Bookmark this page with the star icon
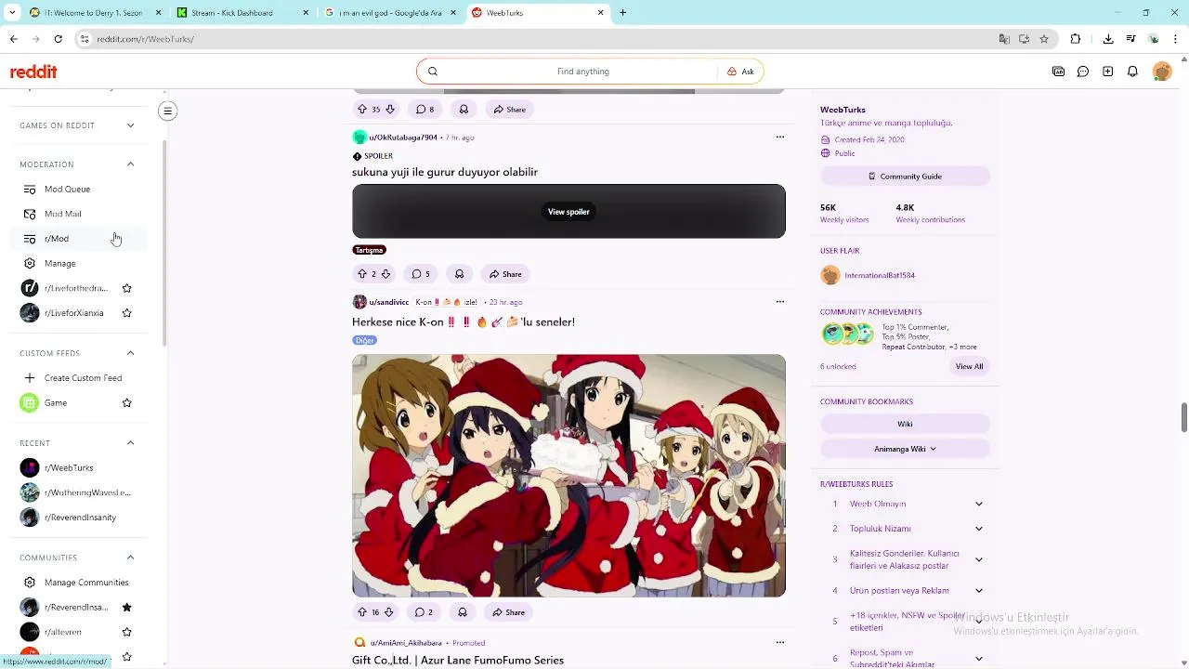Screen dimensions: 1189x669 pyautogui.click(x=1044, y=39)
